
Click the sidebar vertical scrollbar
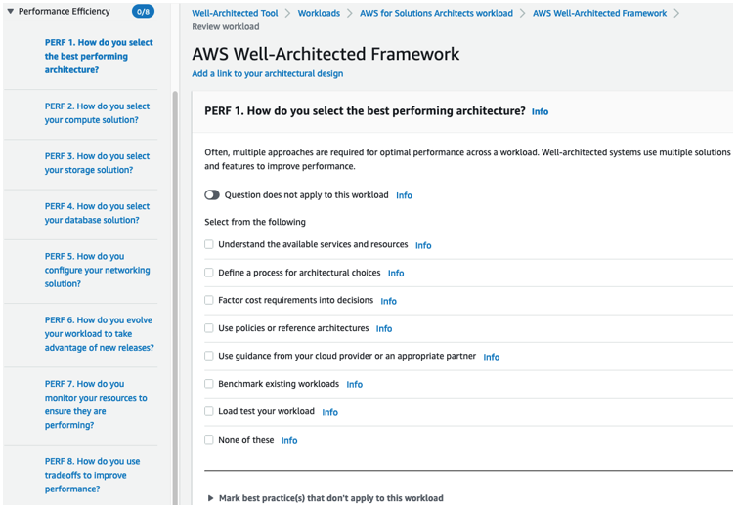175,297
